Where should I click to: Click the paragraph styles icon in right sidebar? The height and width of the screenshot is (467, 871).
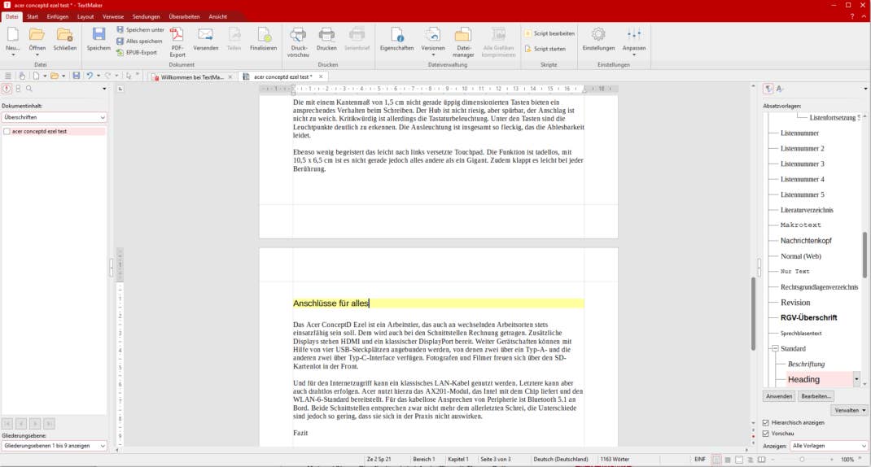tap(768, 89)
